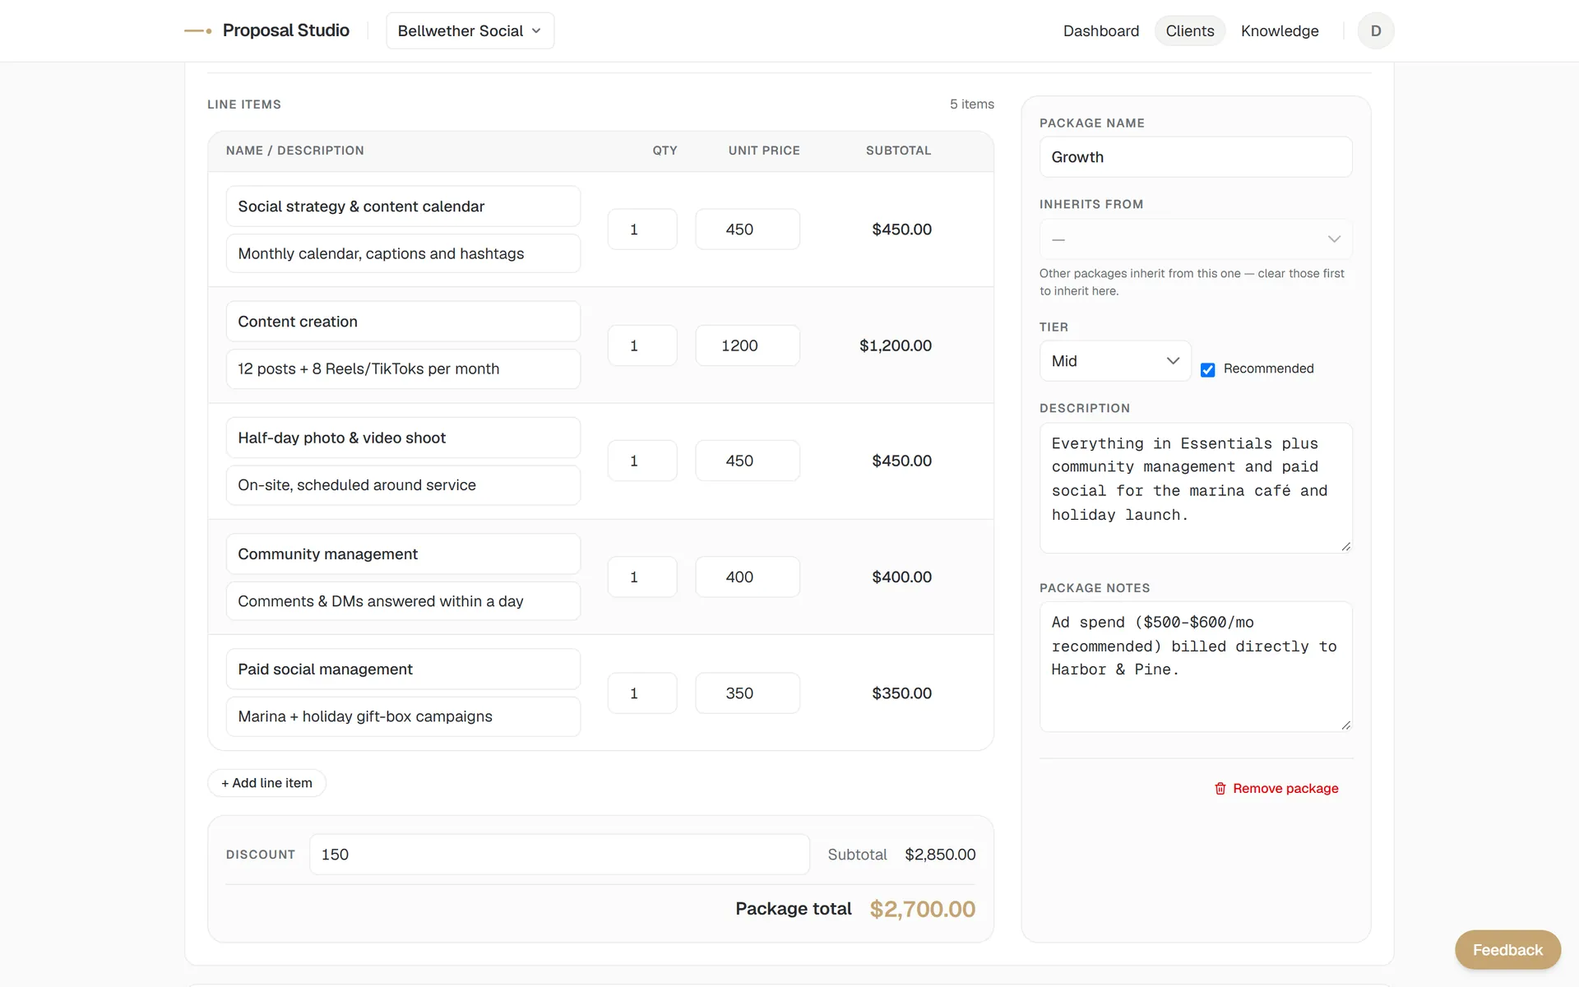Open the D user avatar menu

coord(1375,30)
